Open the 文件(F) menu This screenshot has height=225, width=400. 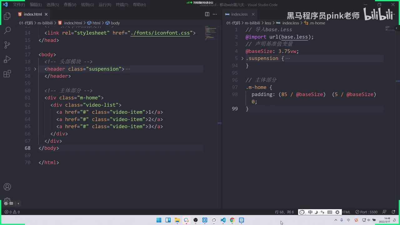(19, 5)
